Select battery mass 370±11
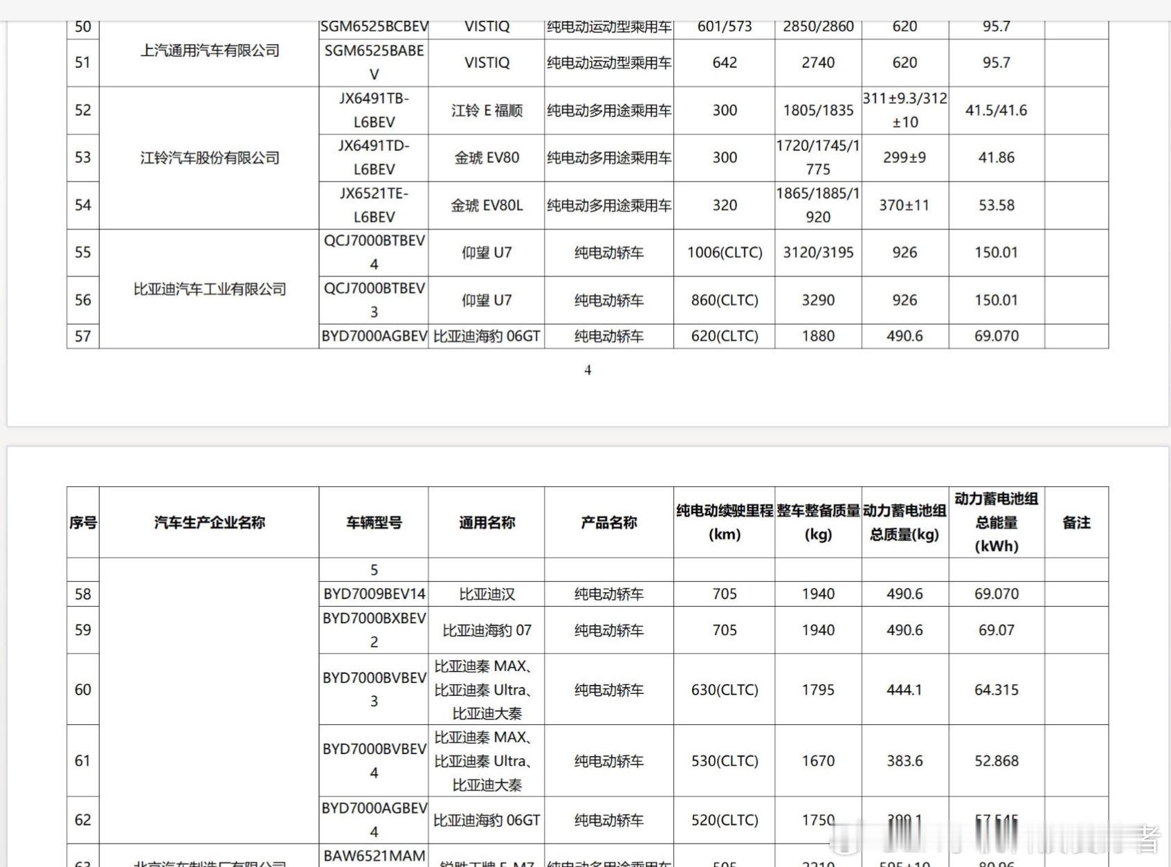 point(905,205)
